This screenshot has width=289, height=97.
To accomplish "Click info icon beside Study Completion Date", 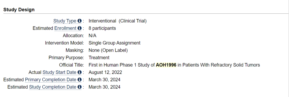I will coord(79,87).
